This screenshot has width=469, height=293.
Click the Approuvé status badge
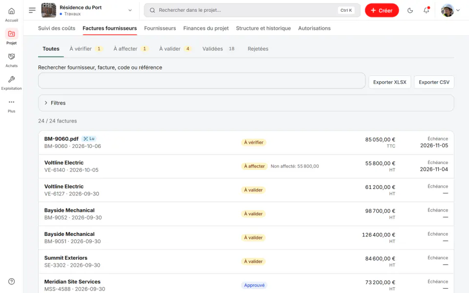point(254,285)
